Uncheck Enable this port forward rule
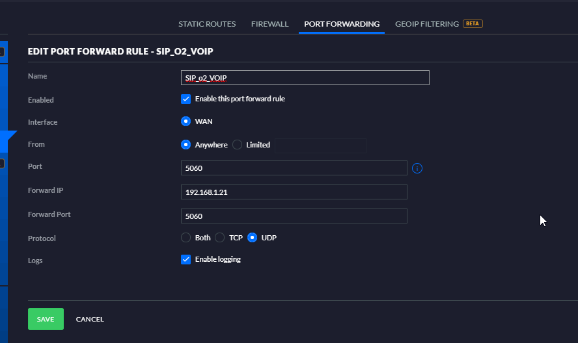 pos(186,99)
